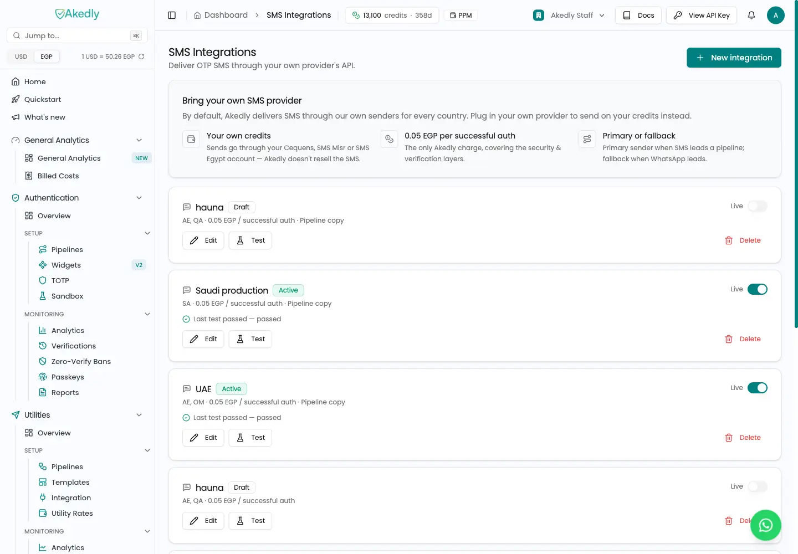Click trash icon on Saudi production card
The image size is (798, 554).
tap(729, 339)
